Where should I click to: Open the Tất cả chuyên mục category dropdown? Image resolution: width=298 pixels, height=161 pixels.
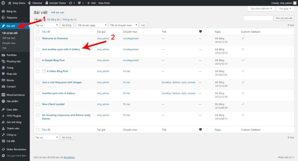[123, 25]
